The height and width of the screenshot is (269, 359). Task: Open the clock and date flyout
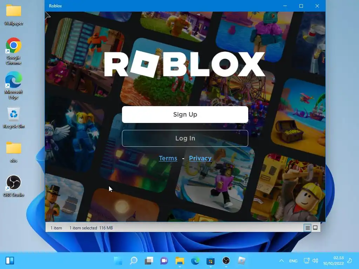333,261
